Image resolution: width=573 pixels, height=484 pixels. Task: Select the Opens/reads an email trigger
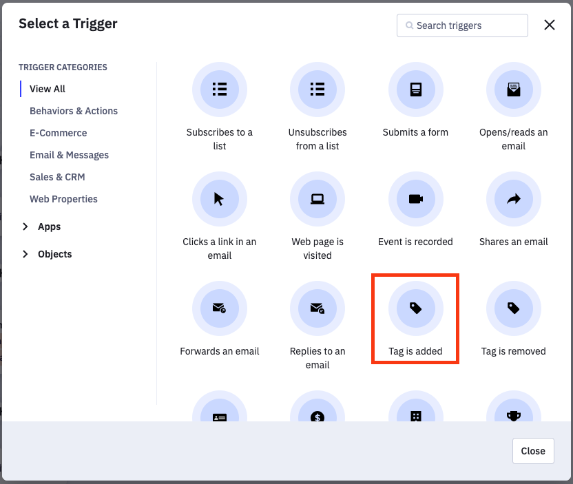(x=513, y=90)
